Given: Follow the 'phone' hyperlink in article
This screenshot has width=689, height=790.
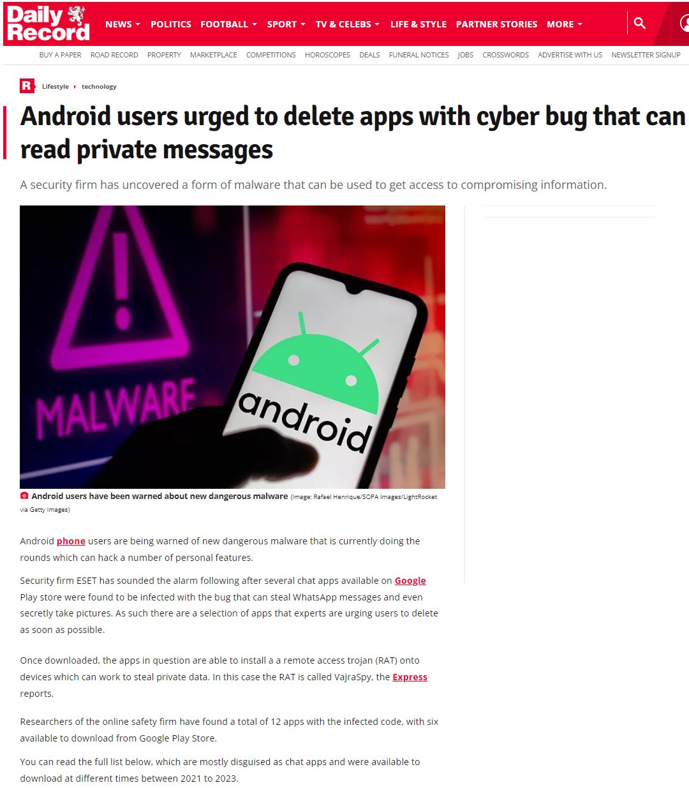Looking at the screenshot, I should click(x=71, y=541).
